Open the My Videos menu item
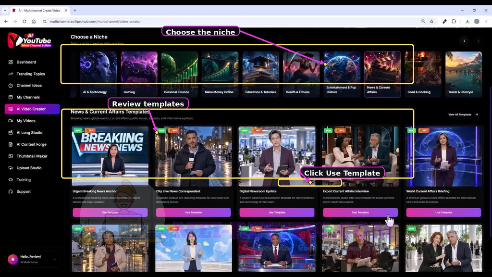492x277 pixels. [26, 121]
